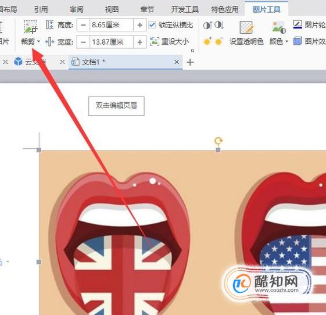The width and height of the screenshot is (326, 315).
Task: Open size settings dialog launcher
Action: (x=192, y=51)
